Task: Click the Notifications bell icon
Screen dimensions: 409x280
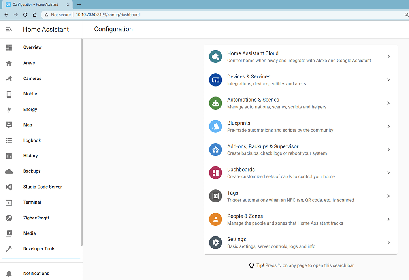Action: coord(9,274)
